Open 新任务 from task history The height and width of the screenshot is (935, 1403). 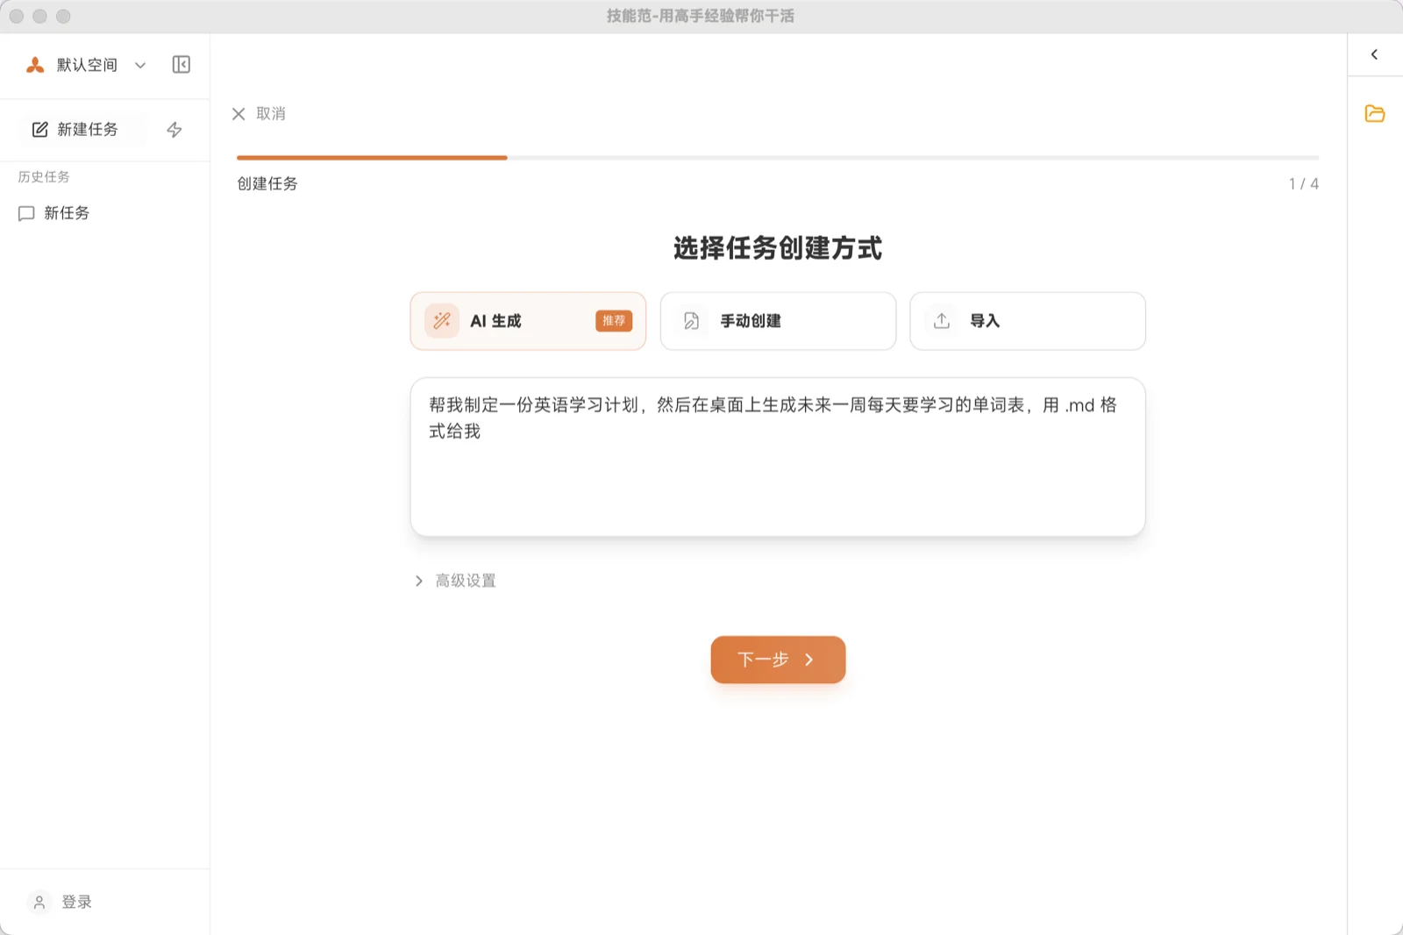point(67,213)
